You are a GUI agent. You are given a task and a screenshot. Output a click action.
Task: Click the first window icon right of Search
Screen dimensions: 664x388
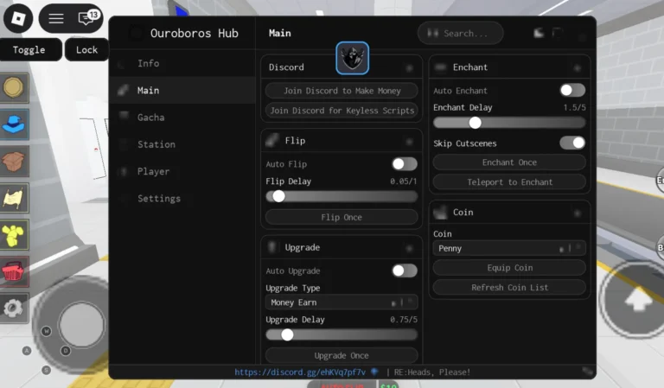click(539, 33)
